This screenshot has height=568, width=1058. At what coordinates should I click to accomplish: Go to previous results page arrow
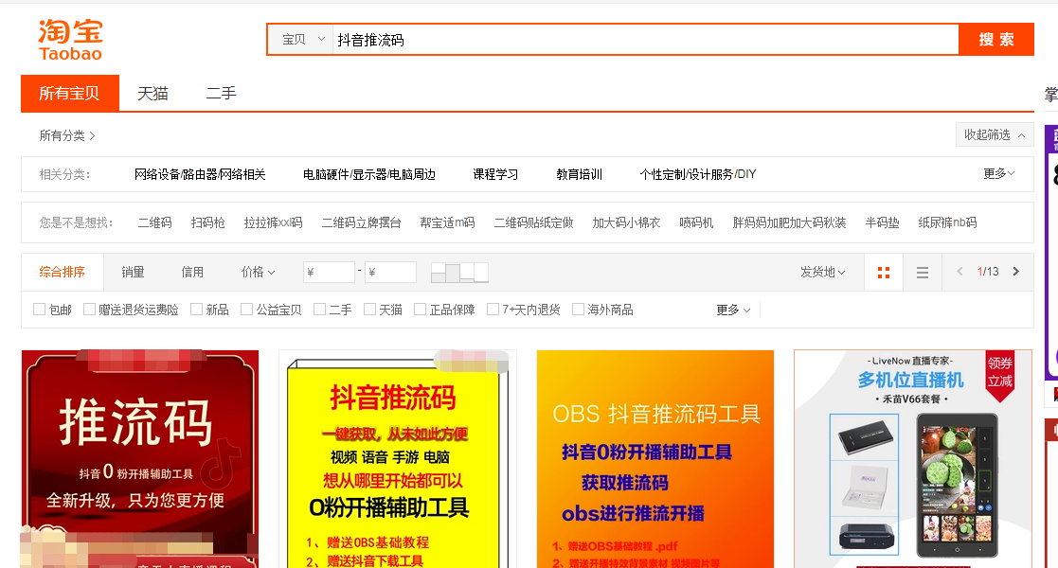point(959,271)
